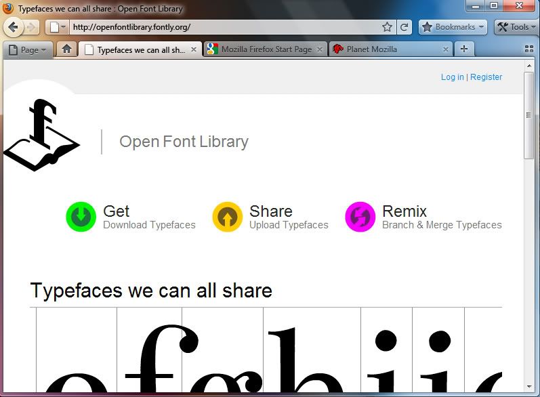This screenshot has height=397, width=540.
Task: Click the Google favicon on Start Page tab
Action: pyautogui.click(x=213, y=49)
